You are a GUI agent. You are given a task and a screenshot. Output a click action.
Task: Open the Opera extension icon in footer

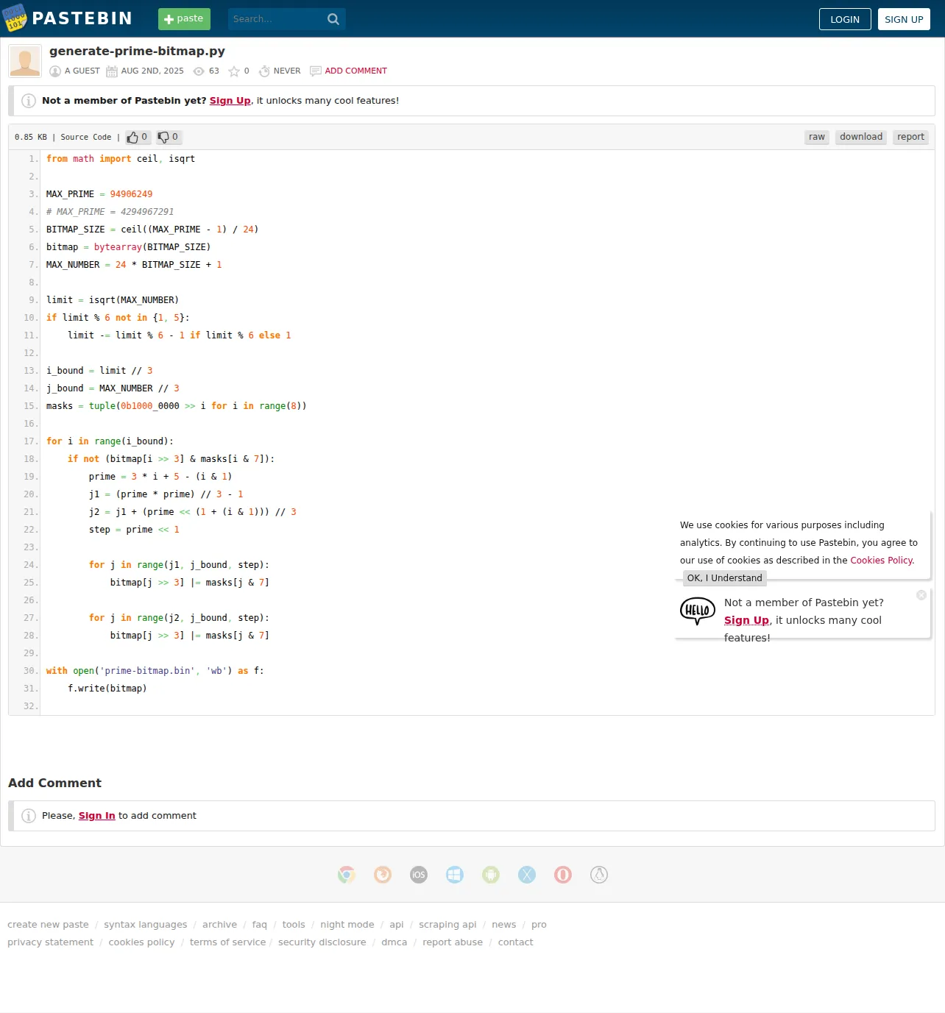click(x=563, y=875)
